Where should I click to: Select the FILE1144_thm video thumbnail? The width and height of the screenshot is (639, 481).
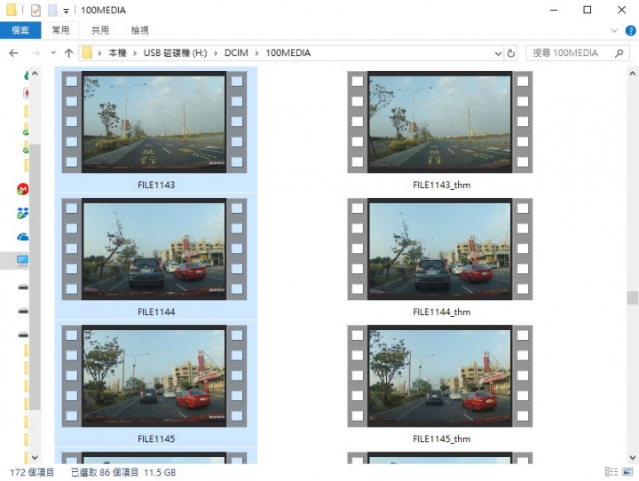(x=439, y=249)
